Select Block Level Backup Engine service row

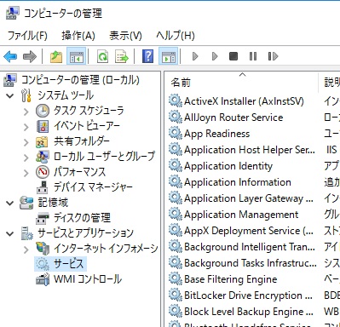click(249, 312)
